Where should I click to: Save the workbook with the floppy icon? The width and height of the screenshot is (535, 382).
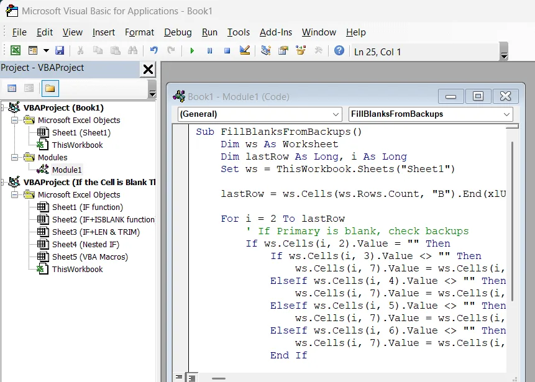(x=60, y=51)
